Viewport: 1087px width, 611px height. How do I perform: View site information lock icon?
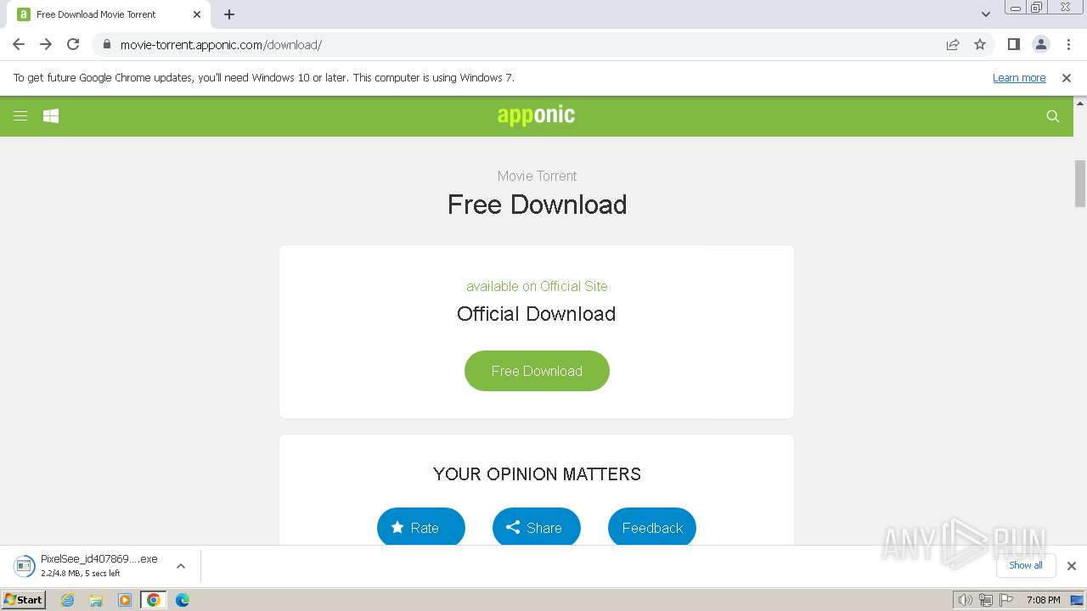[x=106, y=44]
